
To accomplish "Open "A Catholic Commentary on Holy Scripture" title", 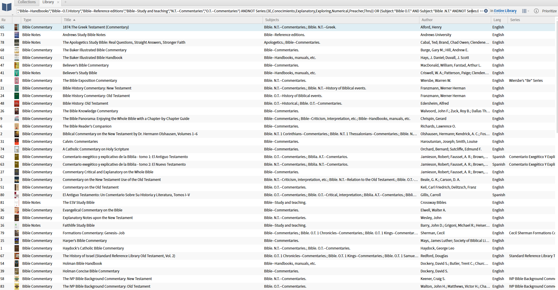I will [96, 149].
